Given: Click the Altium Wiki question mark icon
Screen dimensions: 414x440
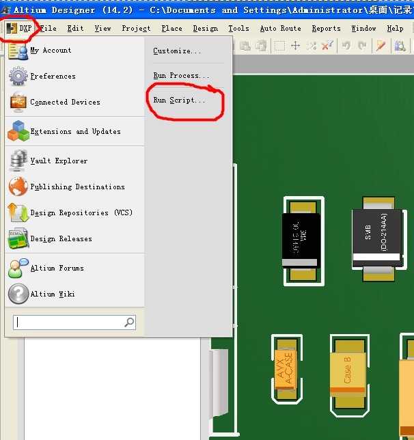Looking at the screenshot, I should tap(18, 294).
